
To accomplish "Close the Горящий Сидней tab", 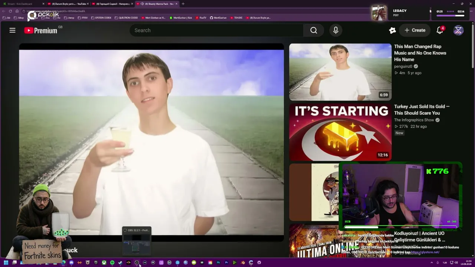I will tap(132, 4).
